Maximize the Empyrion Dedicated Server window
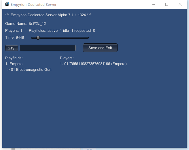 point(167,4)
